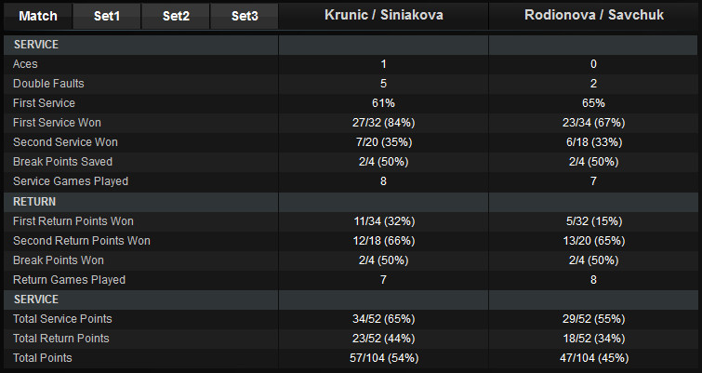Click the Rodionova / Savchuk column header

coord(593,16)
